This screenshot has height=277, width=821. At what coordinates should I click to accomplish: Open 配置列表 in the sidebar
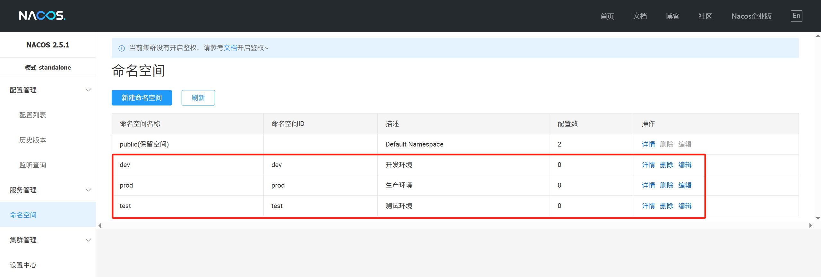click(x=33, y=115)
